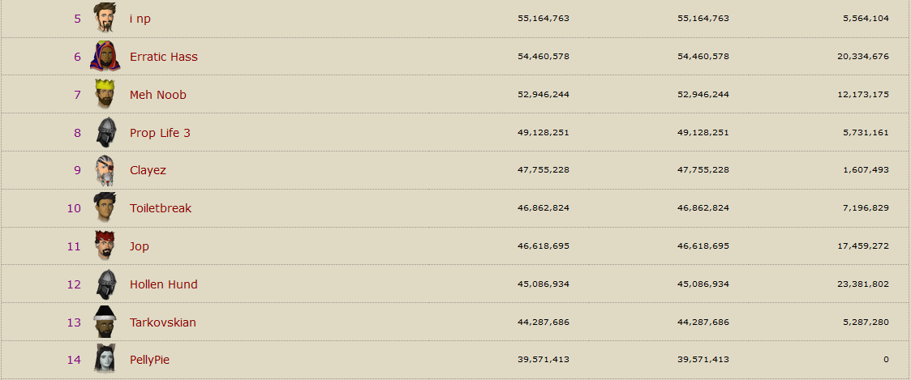Click Meh Noob's gold crown avatar
Screen dimensions: 911x380
[x=105, y=94]
